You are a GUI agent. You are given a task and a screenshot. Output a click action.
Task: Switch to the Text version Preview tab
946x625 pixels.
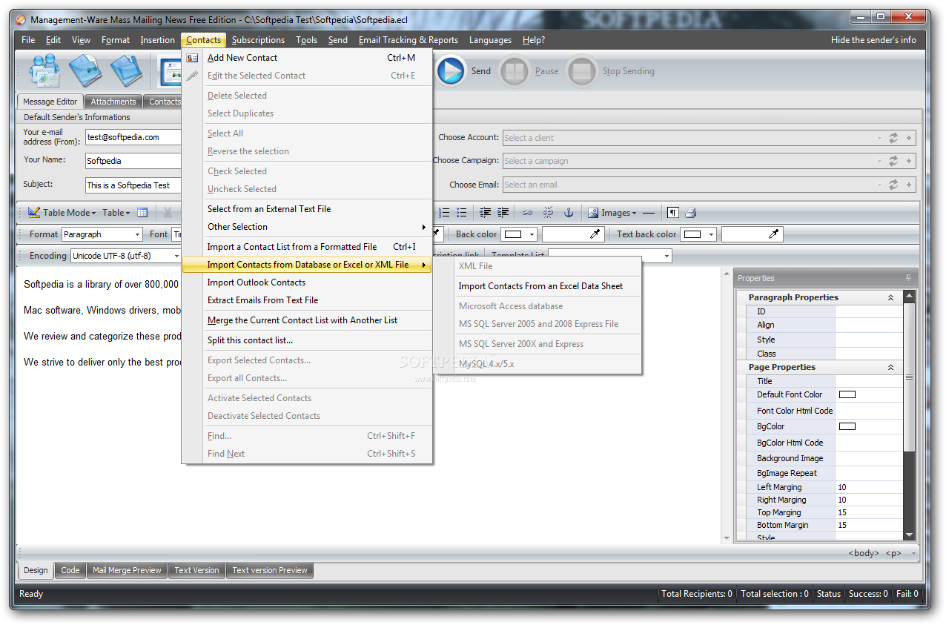click(x=270, y=570)
